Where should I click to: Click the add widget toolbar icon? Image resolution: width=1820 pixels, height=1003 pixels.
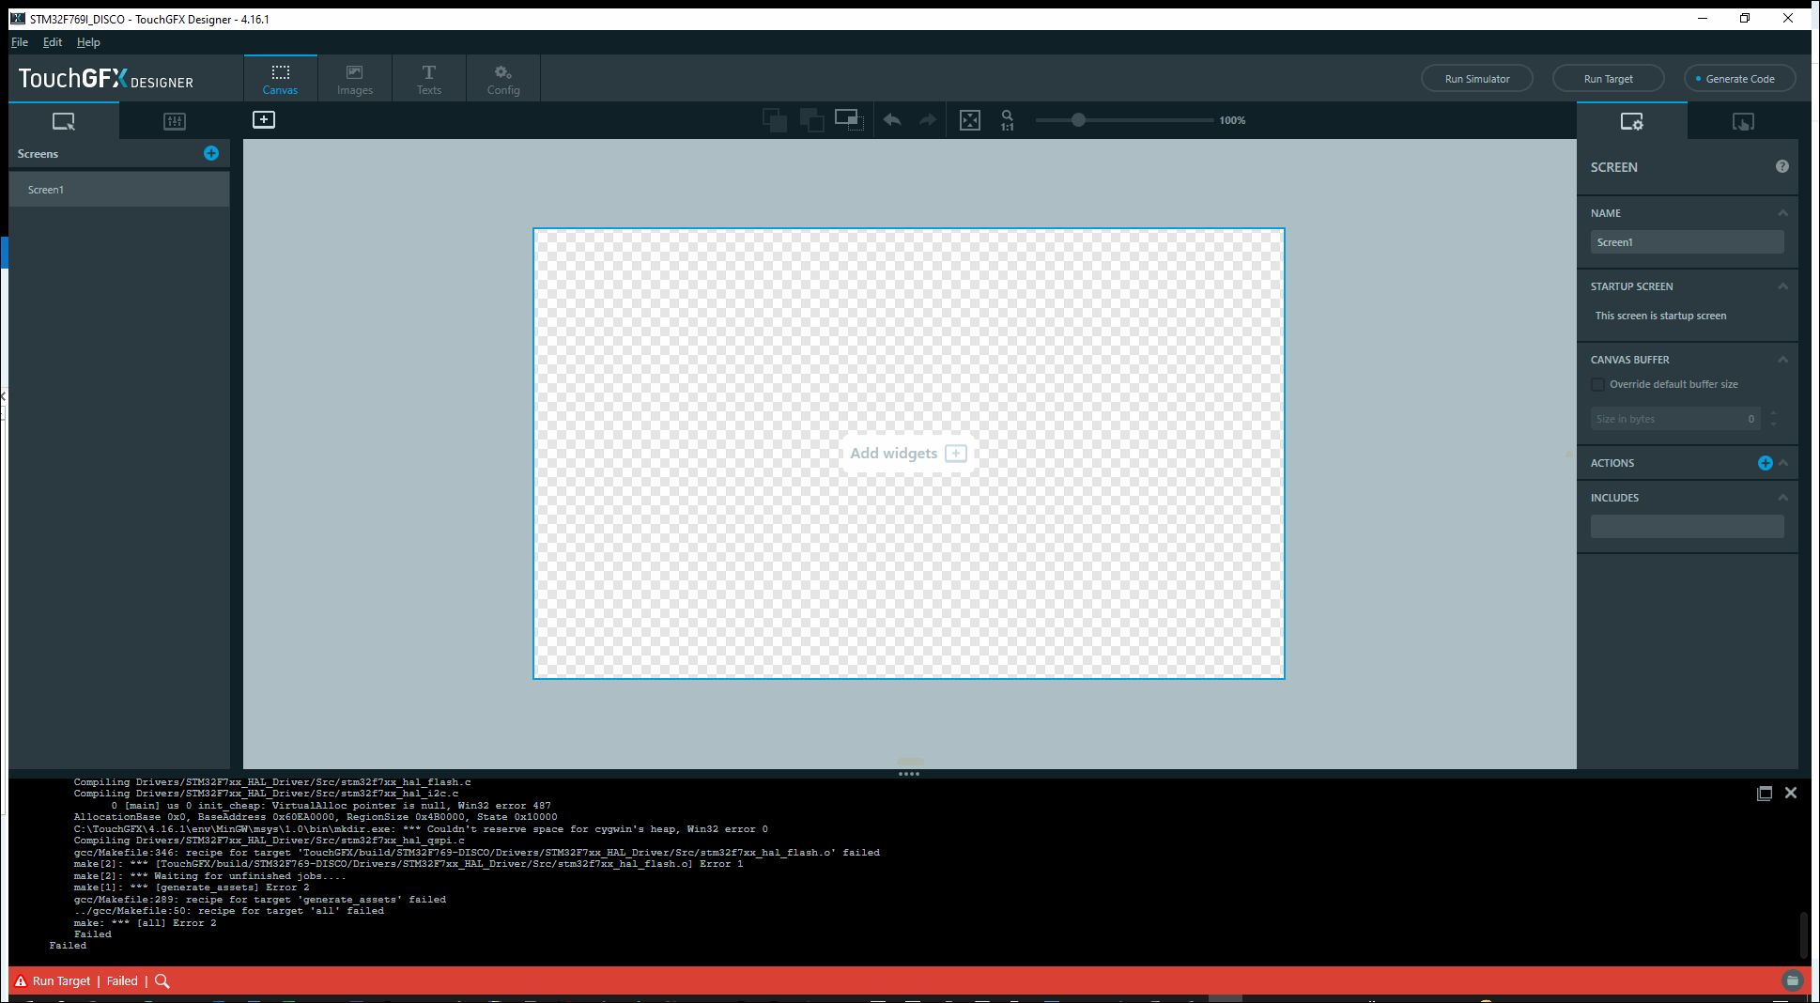264,119
